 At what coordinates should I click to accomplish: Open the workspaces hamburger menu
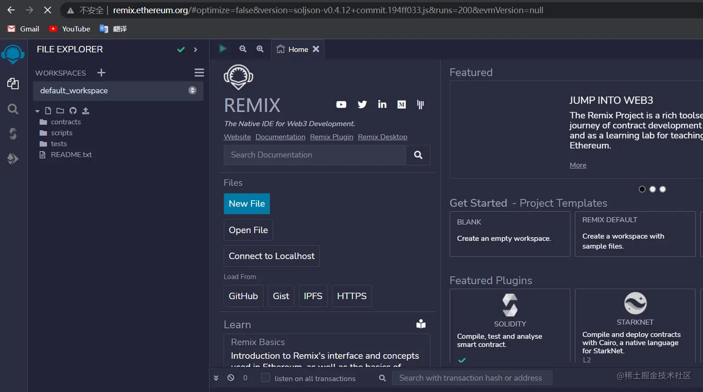199,72
